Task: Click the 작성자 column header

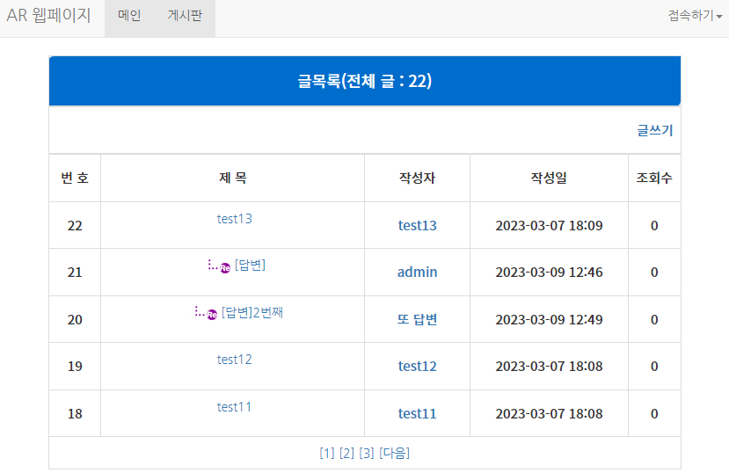Action: [417, 178]
